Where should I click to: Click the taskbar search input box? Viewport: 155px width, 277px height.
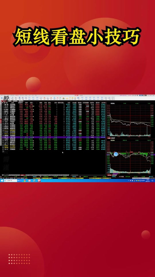[10, 180]
